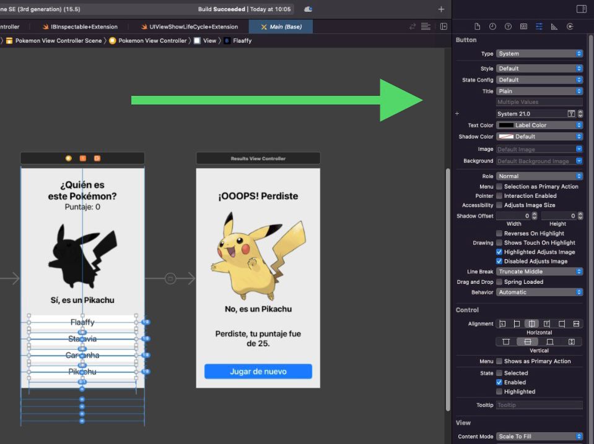Enable Selection as Primary Action
Screen dimensions: 594x444
tap(499, 187)
